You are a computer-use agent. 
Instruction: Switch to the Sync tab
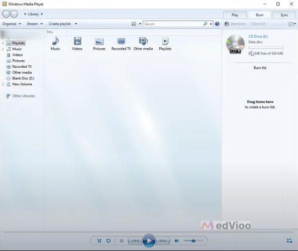[x=284, y=15]
